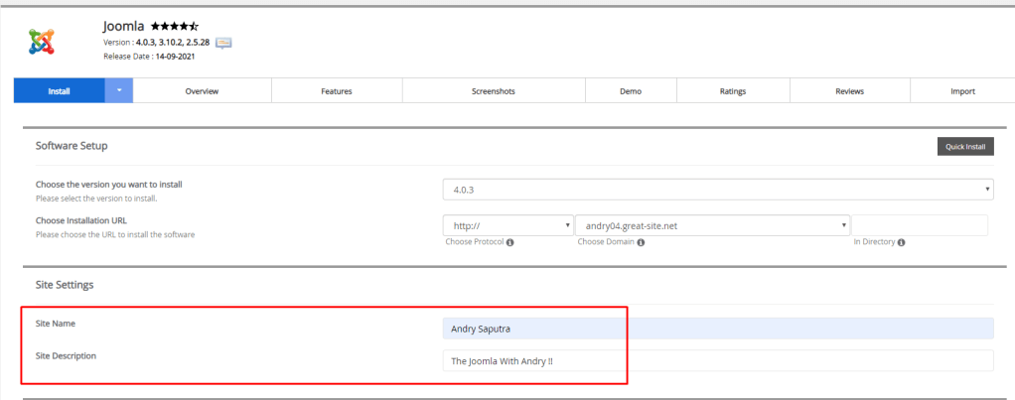This screenshot has height=400, width=1015.
Task: Open the Ratings tab
Action: [x=733, y=91]
